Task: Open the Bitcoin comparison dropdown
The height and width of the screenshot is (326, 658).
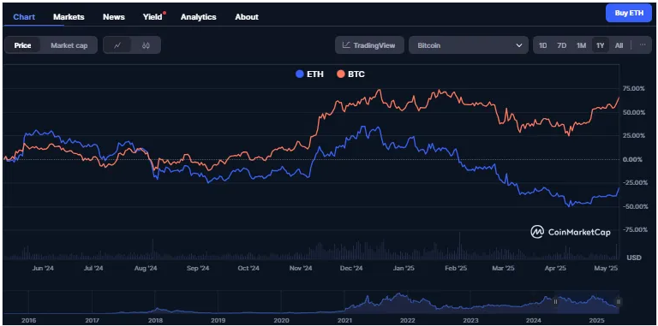Action: (469, 45)
